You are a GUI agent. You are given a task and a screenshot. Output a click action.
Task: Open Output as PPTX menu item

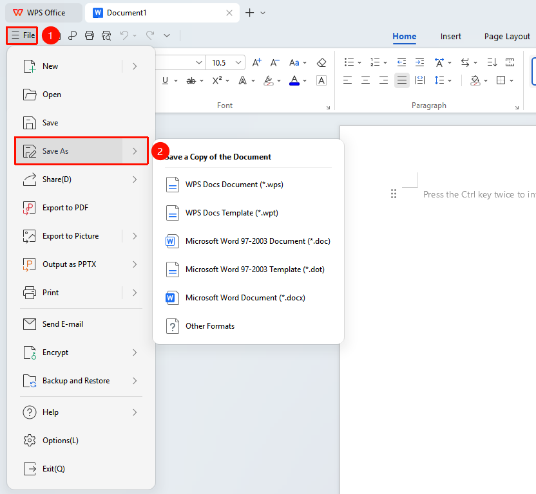[81, 264]
